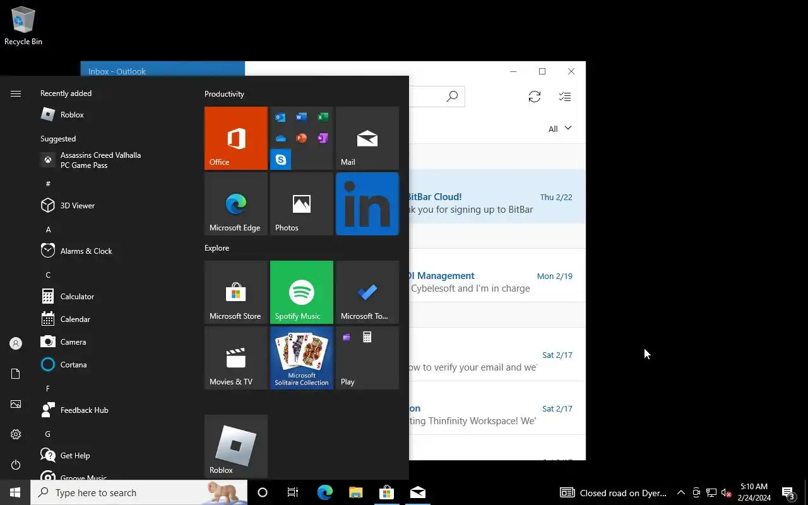Open File Explorer from taskbar
This screenshot has width=808, height=505.
pyautogui.click(x=355, y=492)
